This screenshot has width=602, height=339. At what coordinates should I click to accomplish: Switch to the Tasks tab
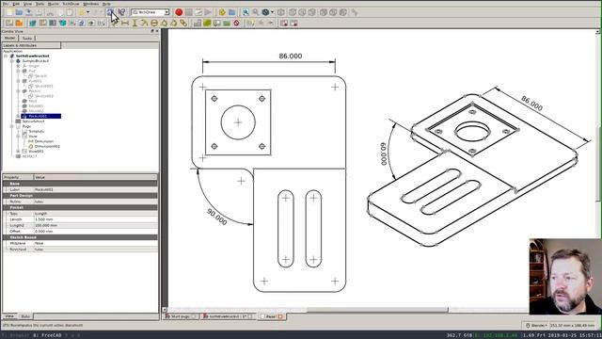click(27, 38)
